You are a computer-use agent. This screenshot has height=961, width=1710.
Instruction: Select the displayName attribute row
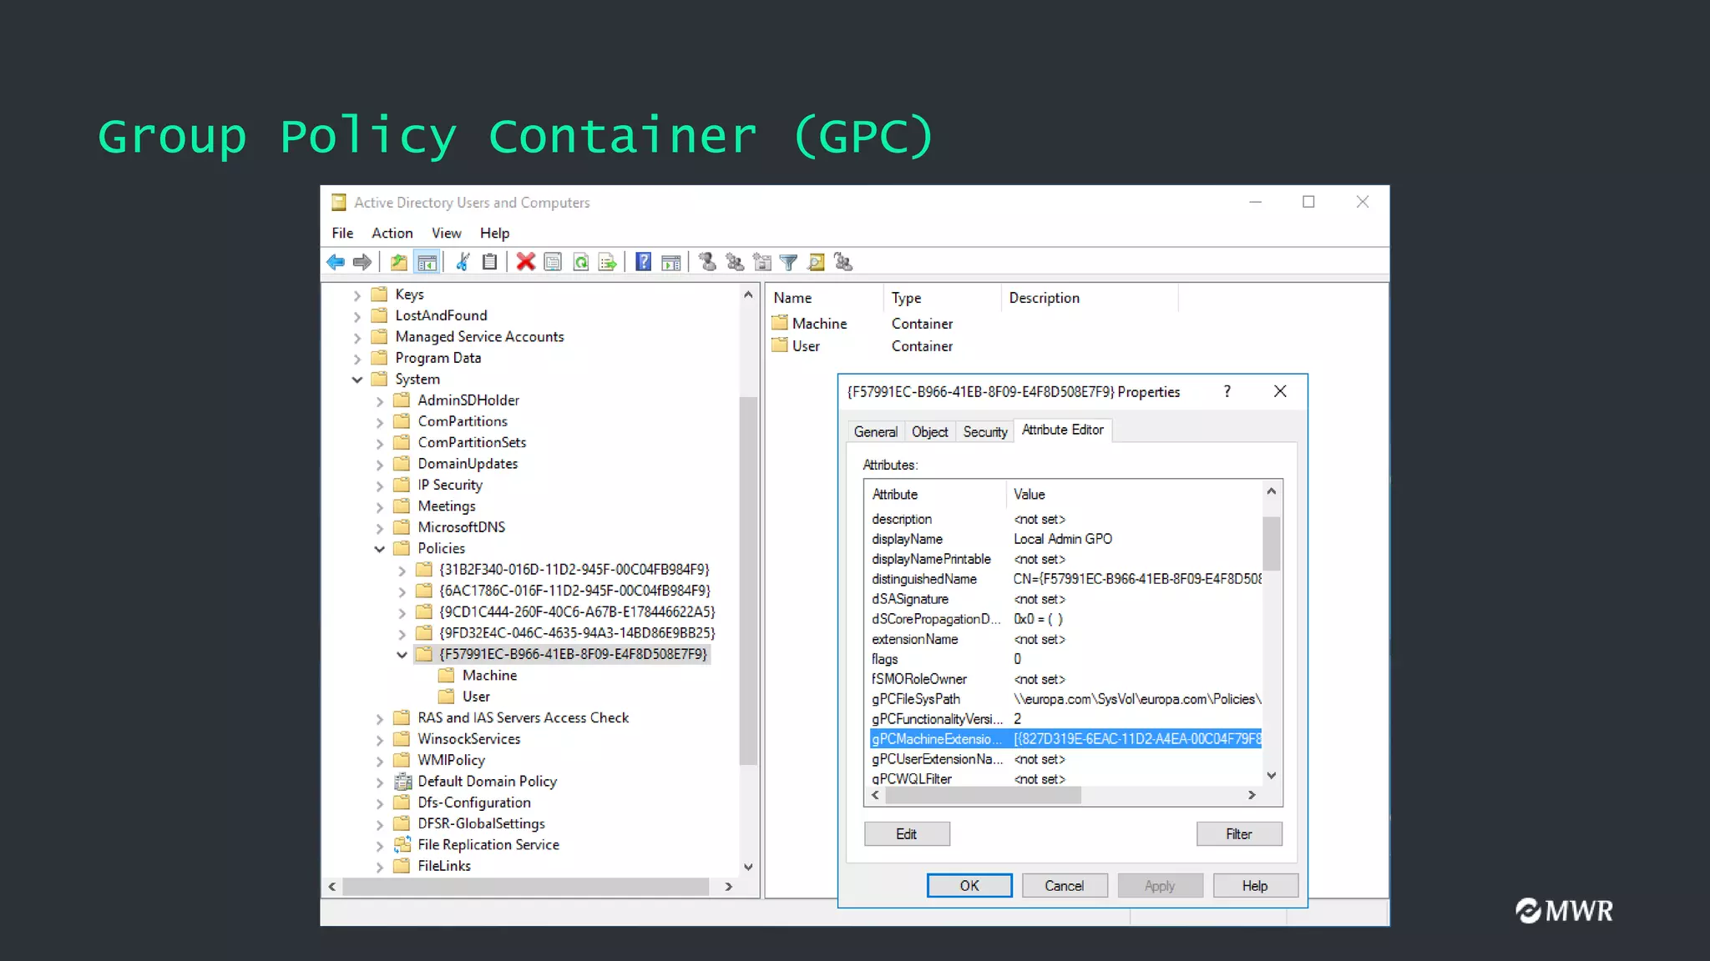[1065, 539]
